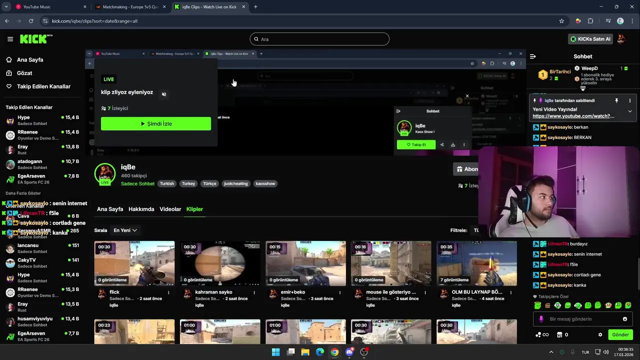Image resolution: width=640 pixels, height=360 pixels.
Task: Open options for kahraman sayko clip
Action: coord(254,292)
